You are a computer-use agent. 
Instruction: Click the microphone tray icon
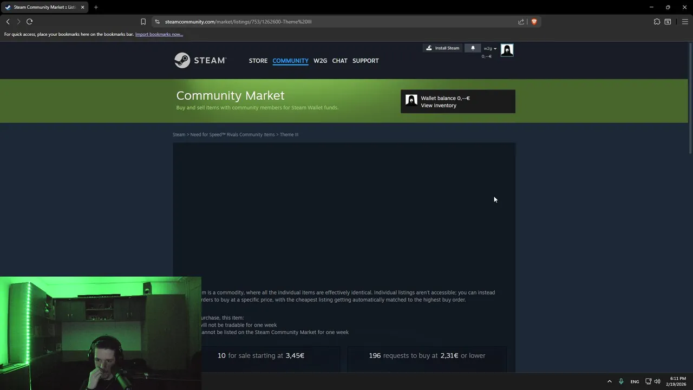(x=621, y=381)
